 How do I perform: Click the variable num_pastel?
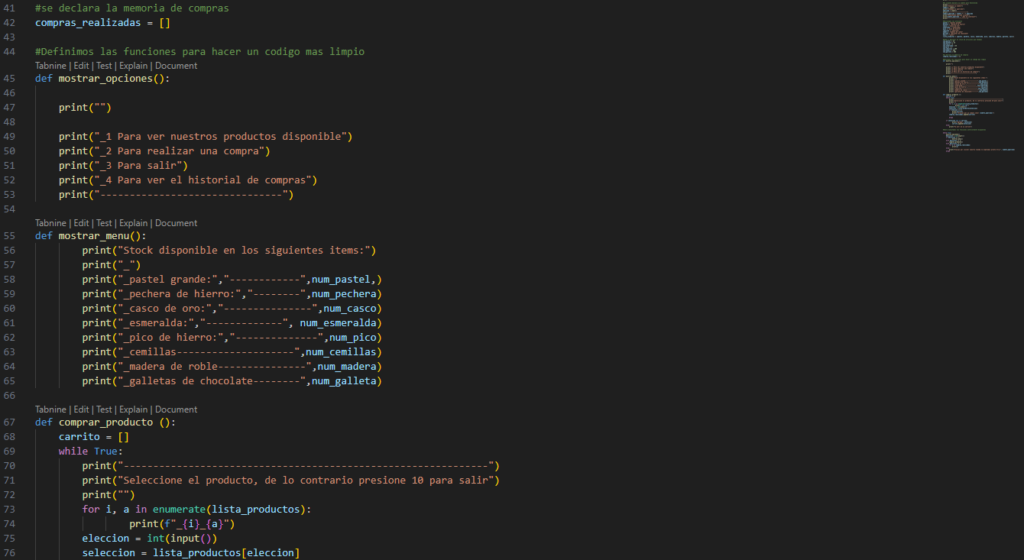pyautogui.click(x=341, y=280)
